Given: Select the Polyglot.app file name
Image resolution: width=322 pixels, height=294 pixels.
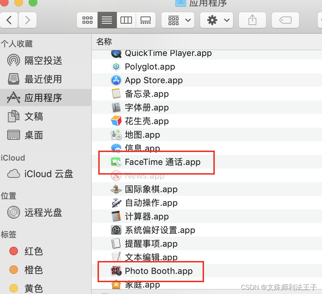Looking at the screenshot, I should pos(150,67).
